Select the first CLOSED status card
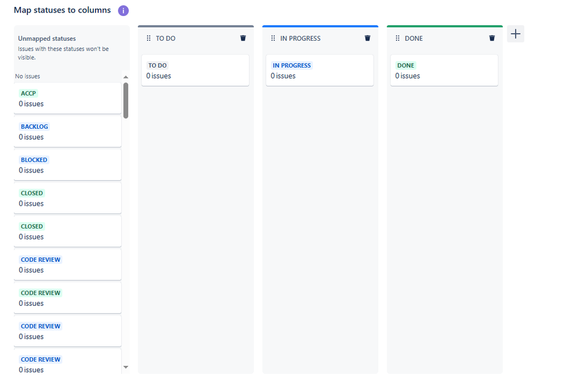This screenshot has width=572, height=383. [67, 198]
